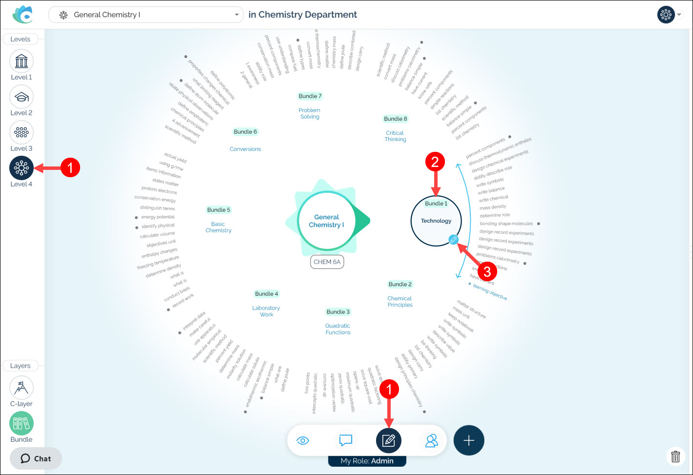The width and height of the screenshot is (693, 475).
Task: Switch to the C-layer
Action: point(21,388)
